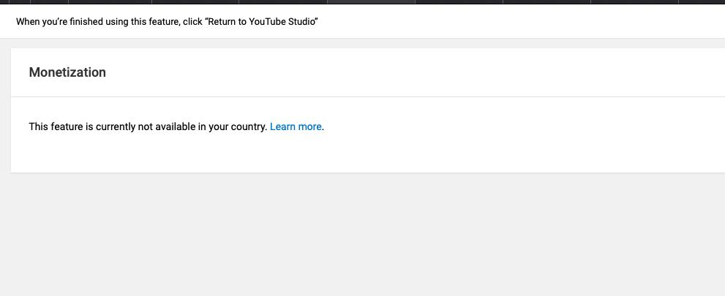Switch to the tab right of the active tab
The height and width of the screenshot is (296, 725).
click(x=459, y=2)
